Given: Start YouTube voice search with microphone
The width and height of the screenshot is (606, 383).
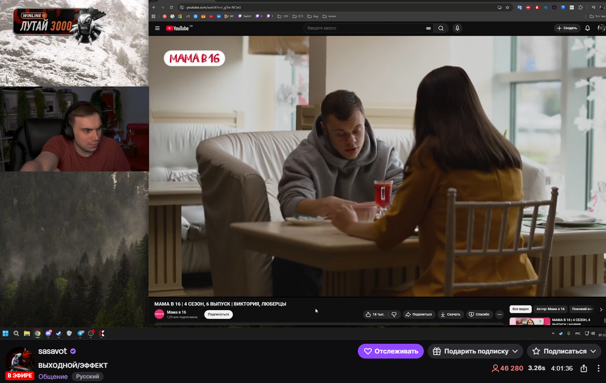Looking at the screenshot, I should (x=457, y=28).
